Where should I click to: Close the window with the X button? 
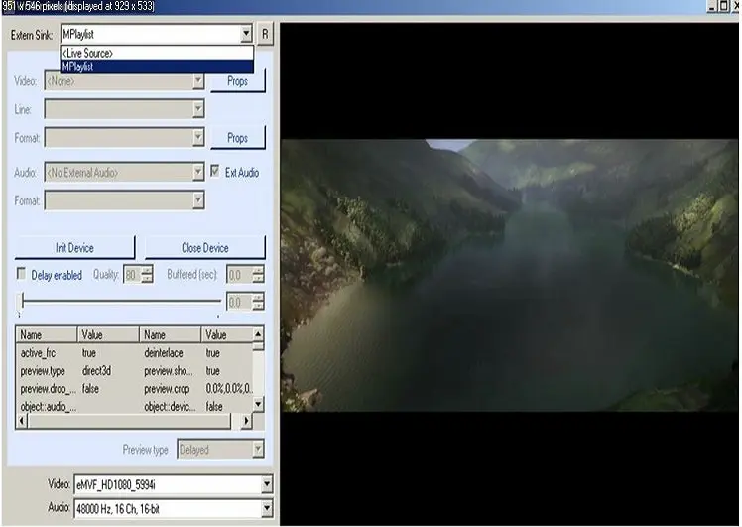coord(735,6)
